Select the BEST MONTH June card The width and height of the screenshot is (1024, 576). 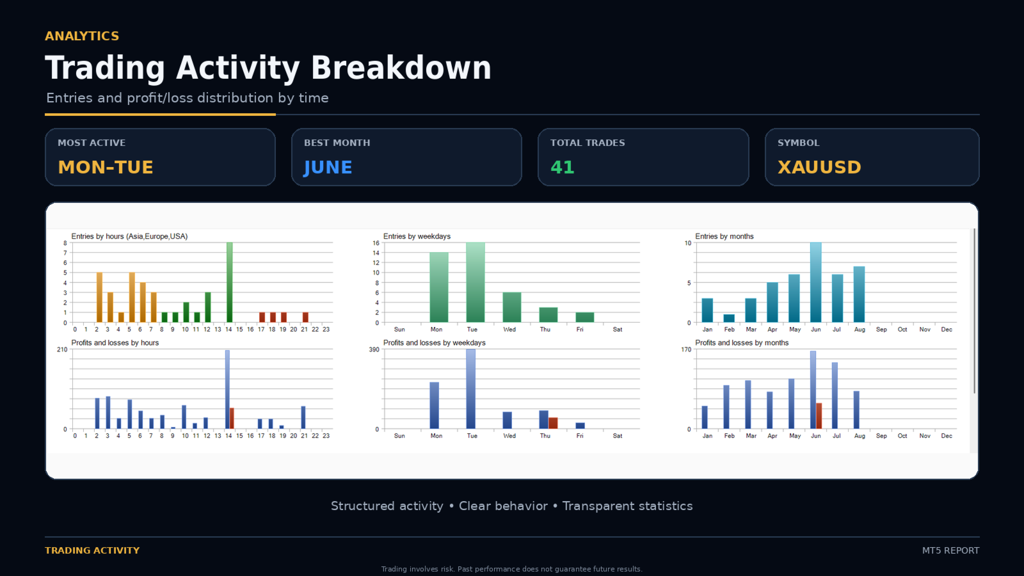(x=406, y=157)
